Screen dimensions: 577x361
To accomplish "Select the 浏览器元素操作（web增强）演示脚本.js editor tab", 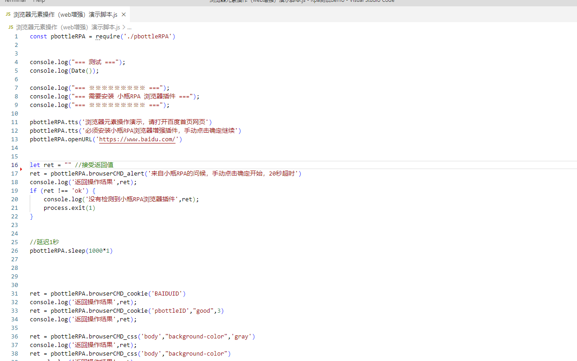I will 65,14.
